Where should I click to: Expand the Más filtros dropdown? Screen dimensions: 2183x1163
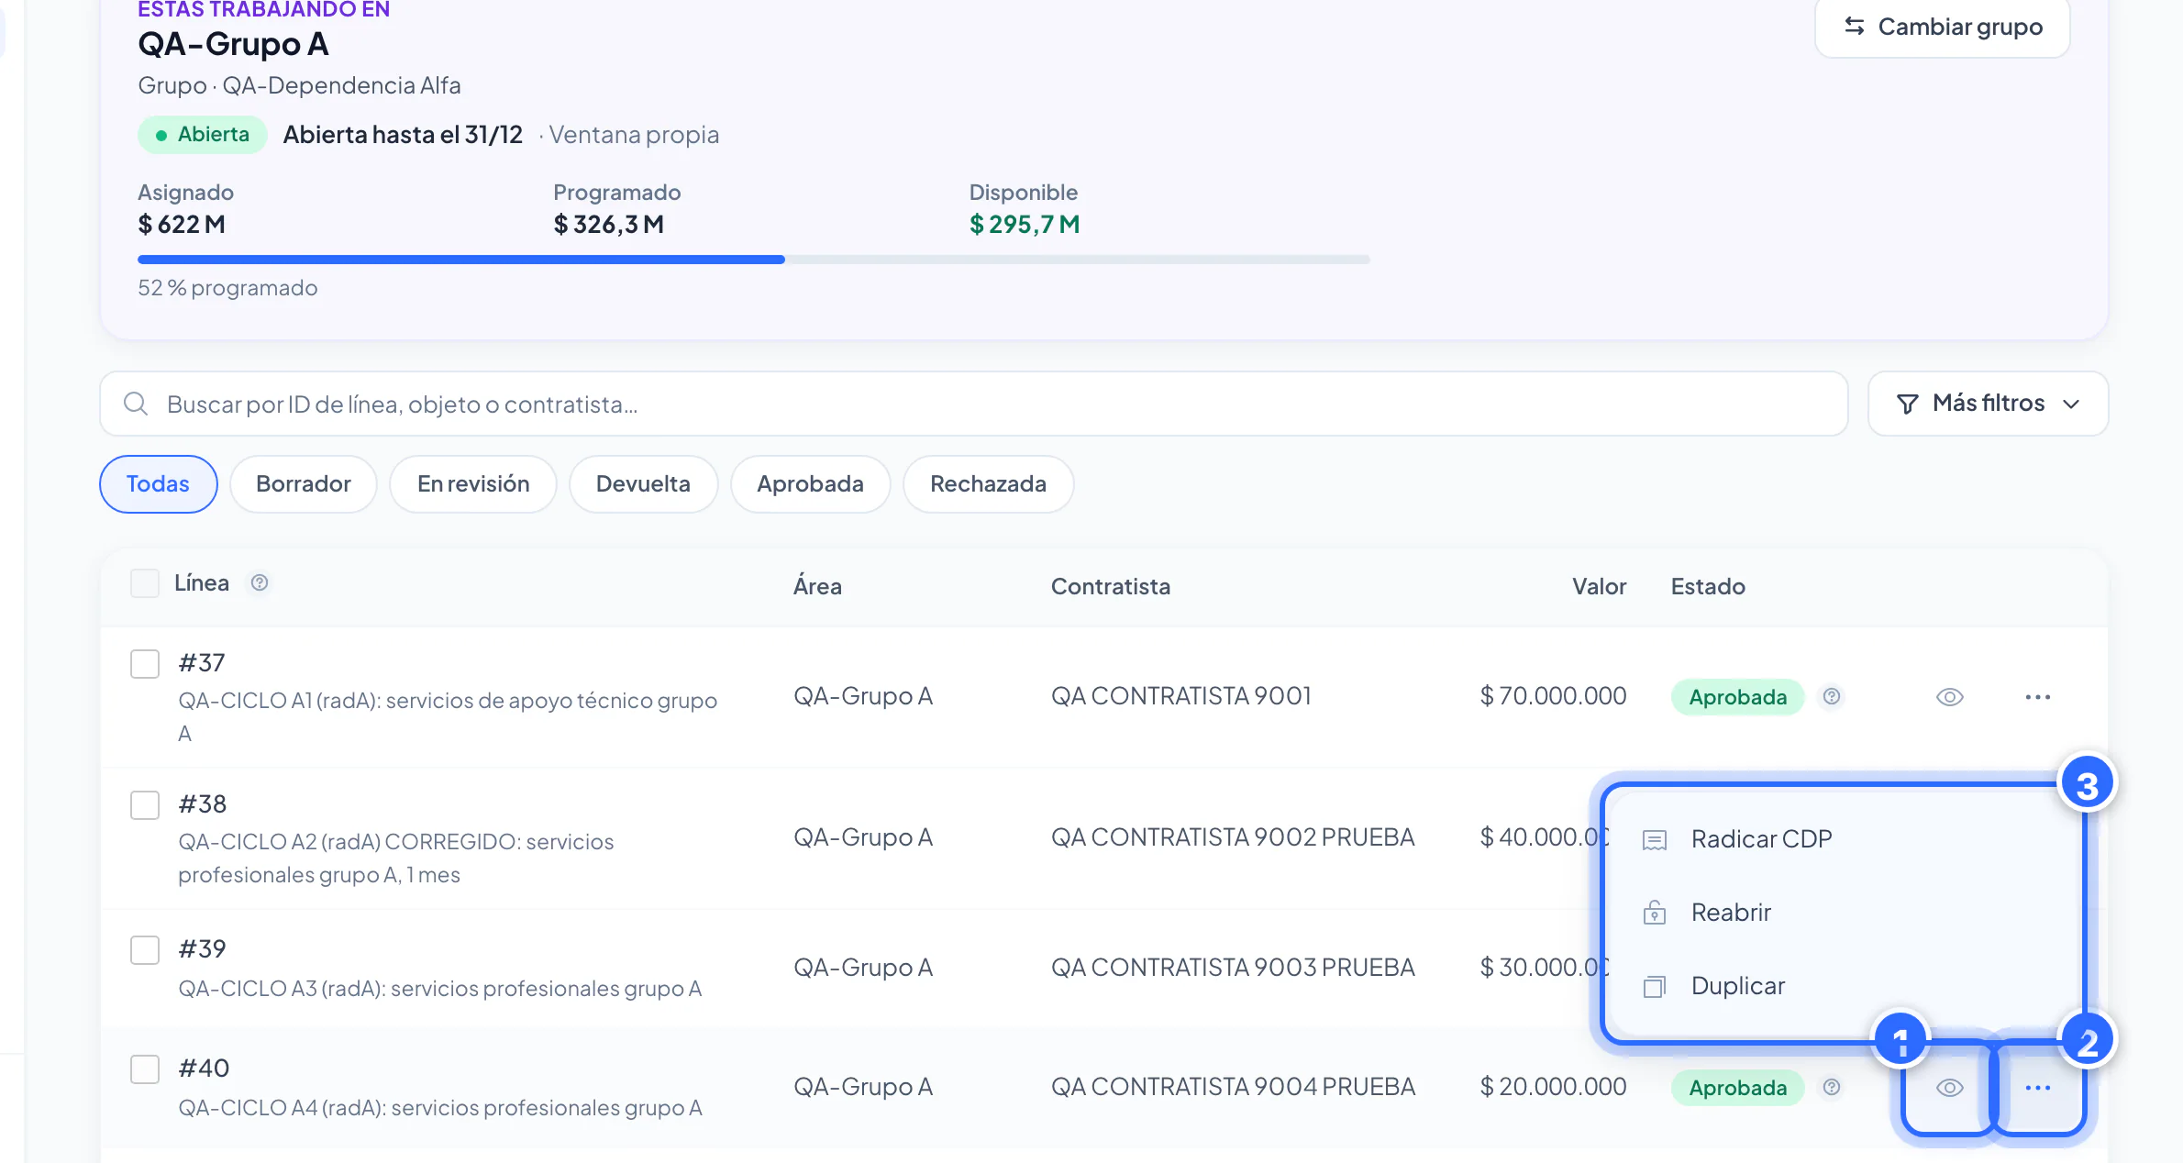[1988, 404]
